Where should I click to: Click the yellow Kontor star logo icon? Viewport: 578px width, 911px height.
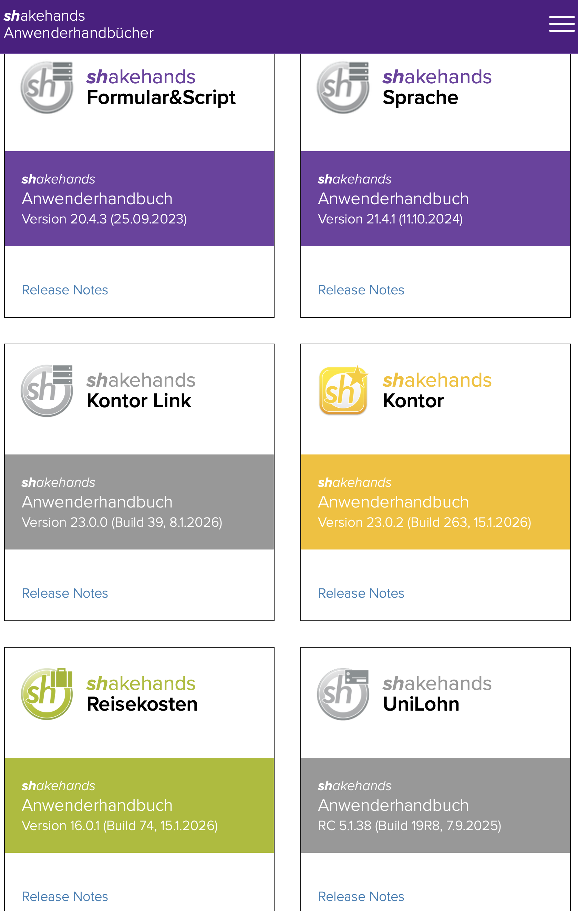coord(343,390)
